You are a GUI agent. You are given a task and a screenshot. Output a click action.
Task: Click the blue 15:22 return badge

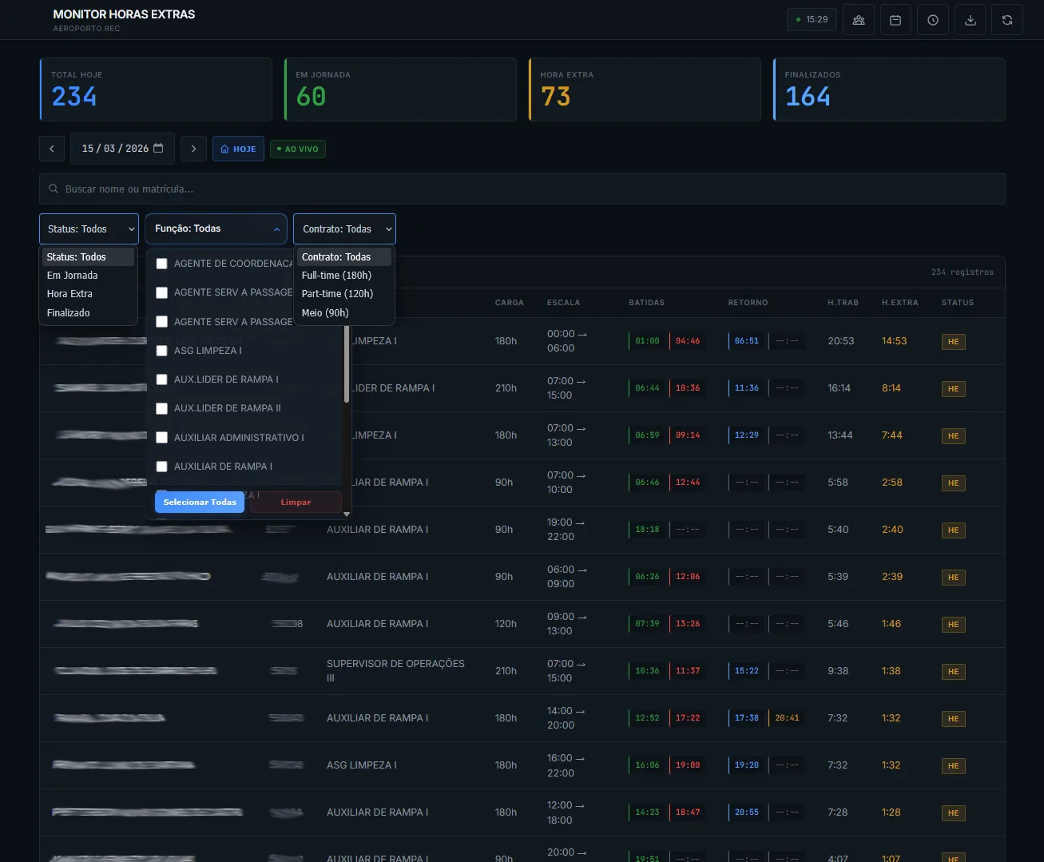click(746, 671)
